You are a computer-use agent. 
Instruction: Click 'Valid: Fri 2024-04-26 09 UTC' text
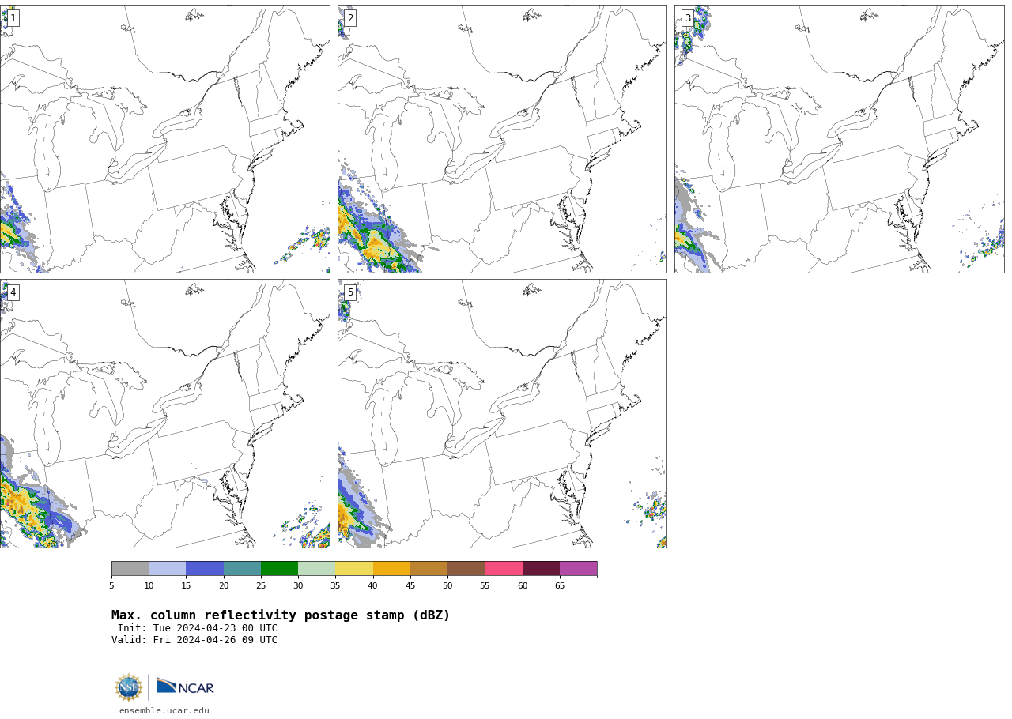(194, 641)
